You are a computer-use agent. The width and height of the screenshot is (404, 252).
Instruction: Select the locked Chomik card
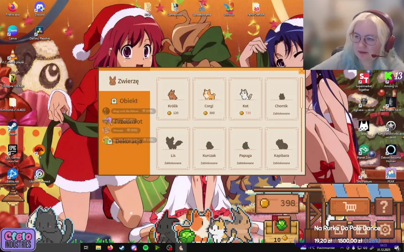281,99
